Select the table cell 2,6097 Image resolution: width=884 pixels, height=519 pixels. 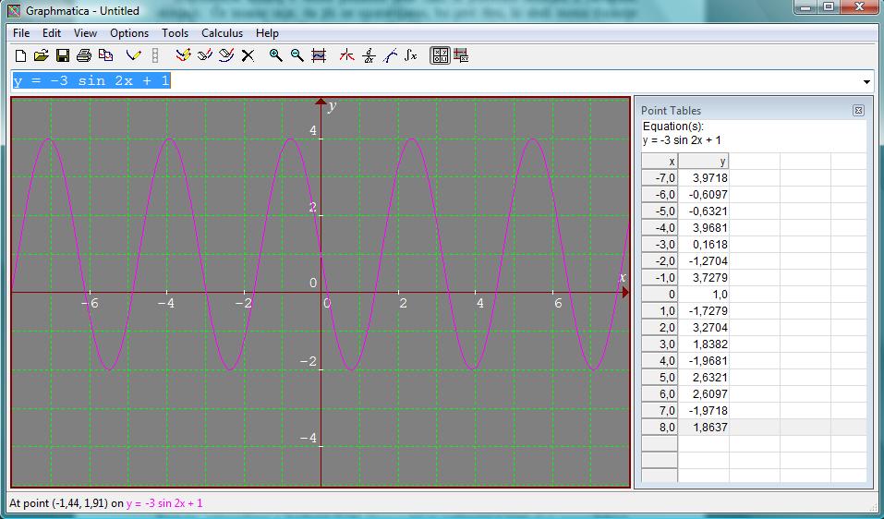click(x=703, y=394)
